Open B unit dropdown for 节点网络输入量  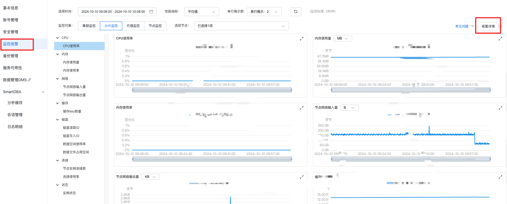(x=349, y=108)
